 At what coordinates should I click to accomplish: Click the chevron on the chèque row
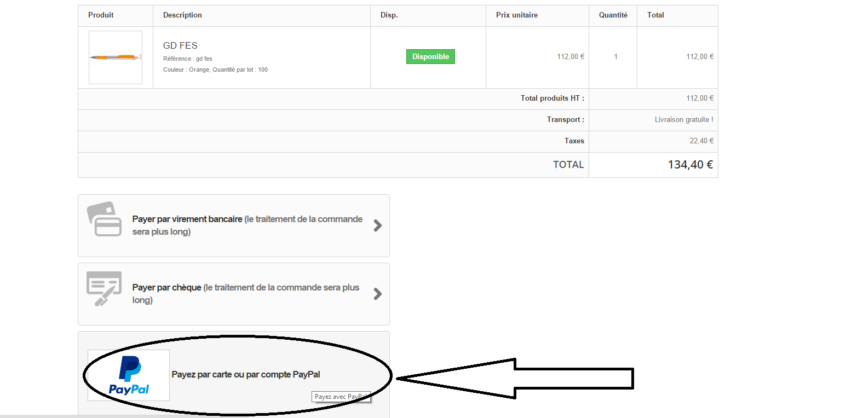pos(377,294)
